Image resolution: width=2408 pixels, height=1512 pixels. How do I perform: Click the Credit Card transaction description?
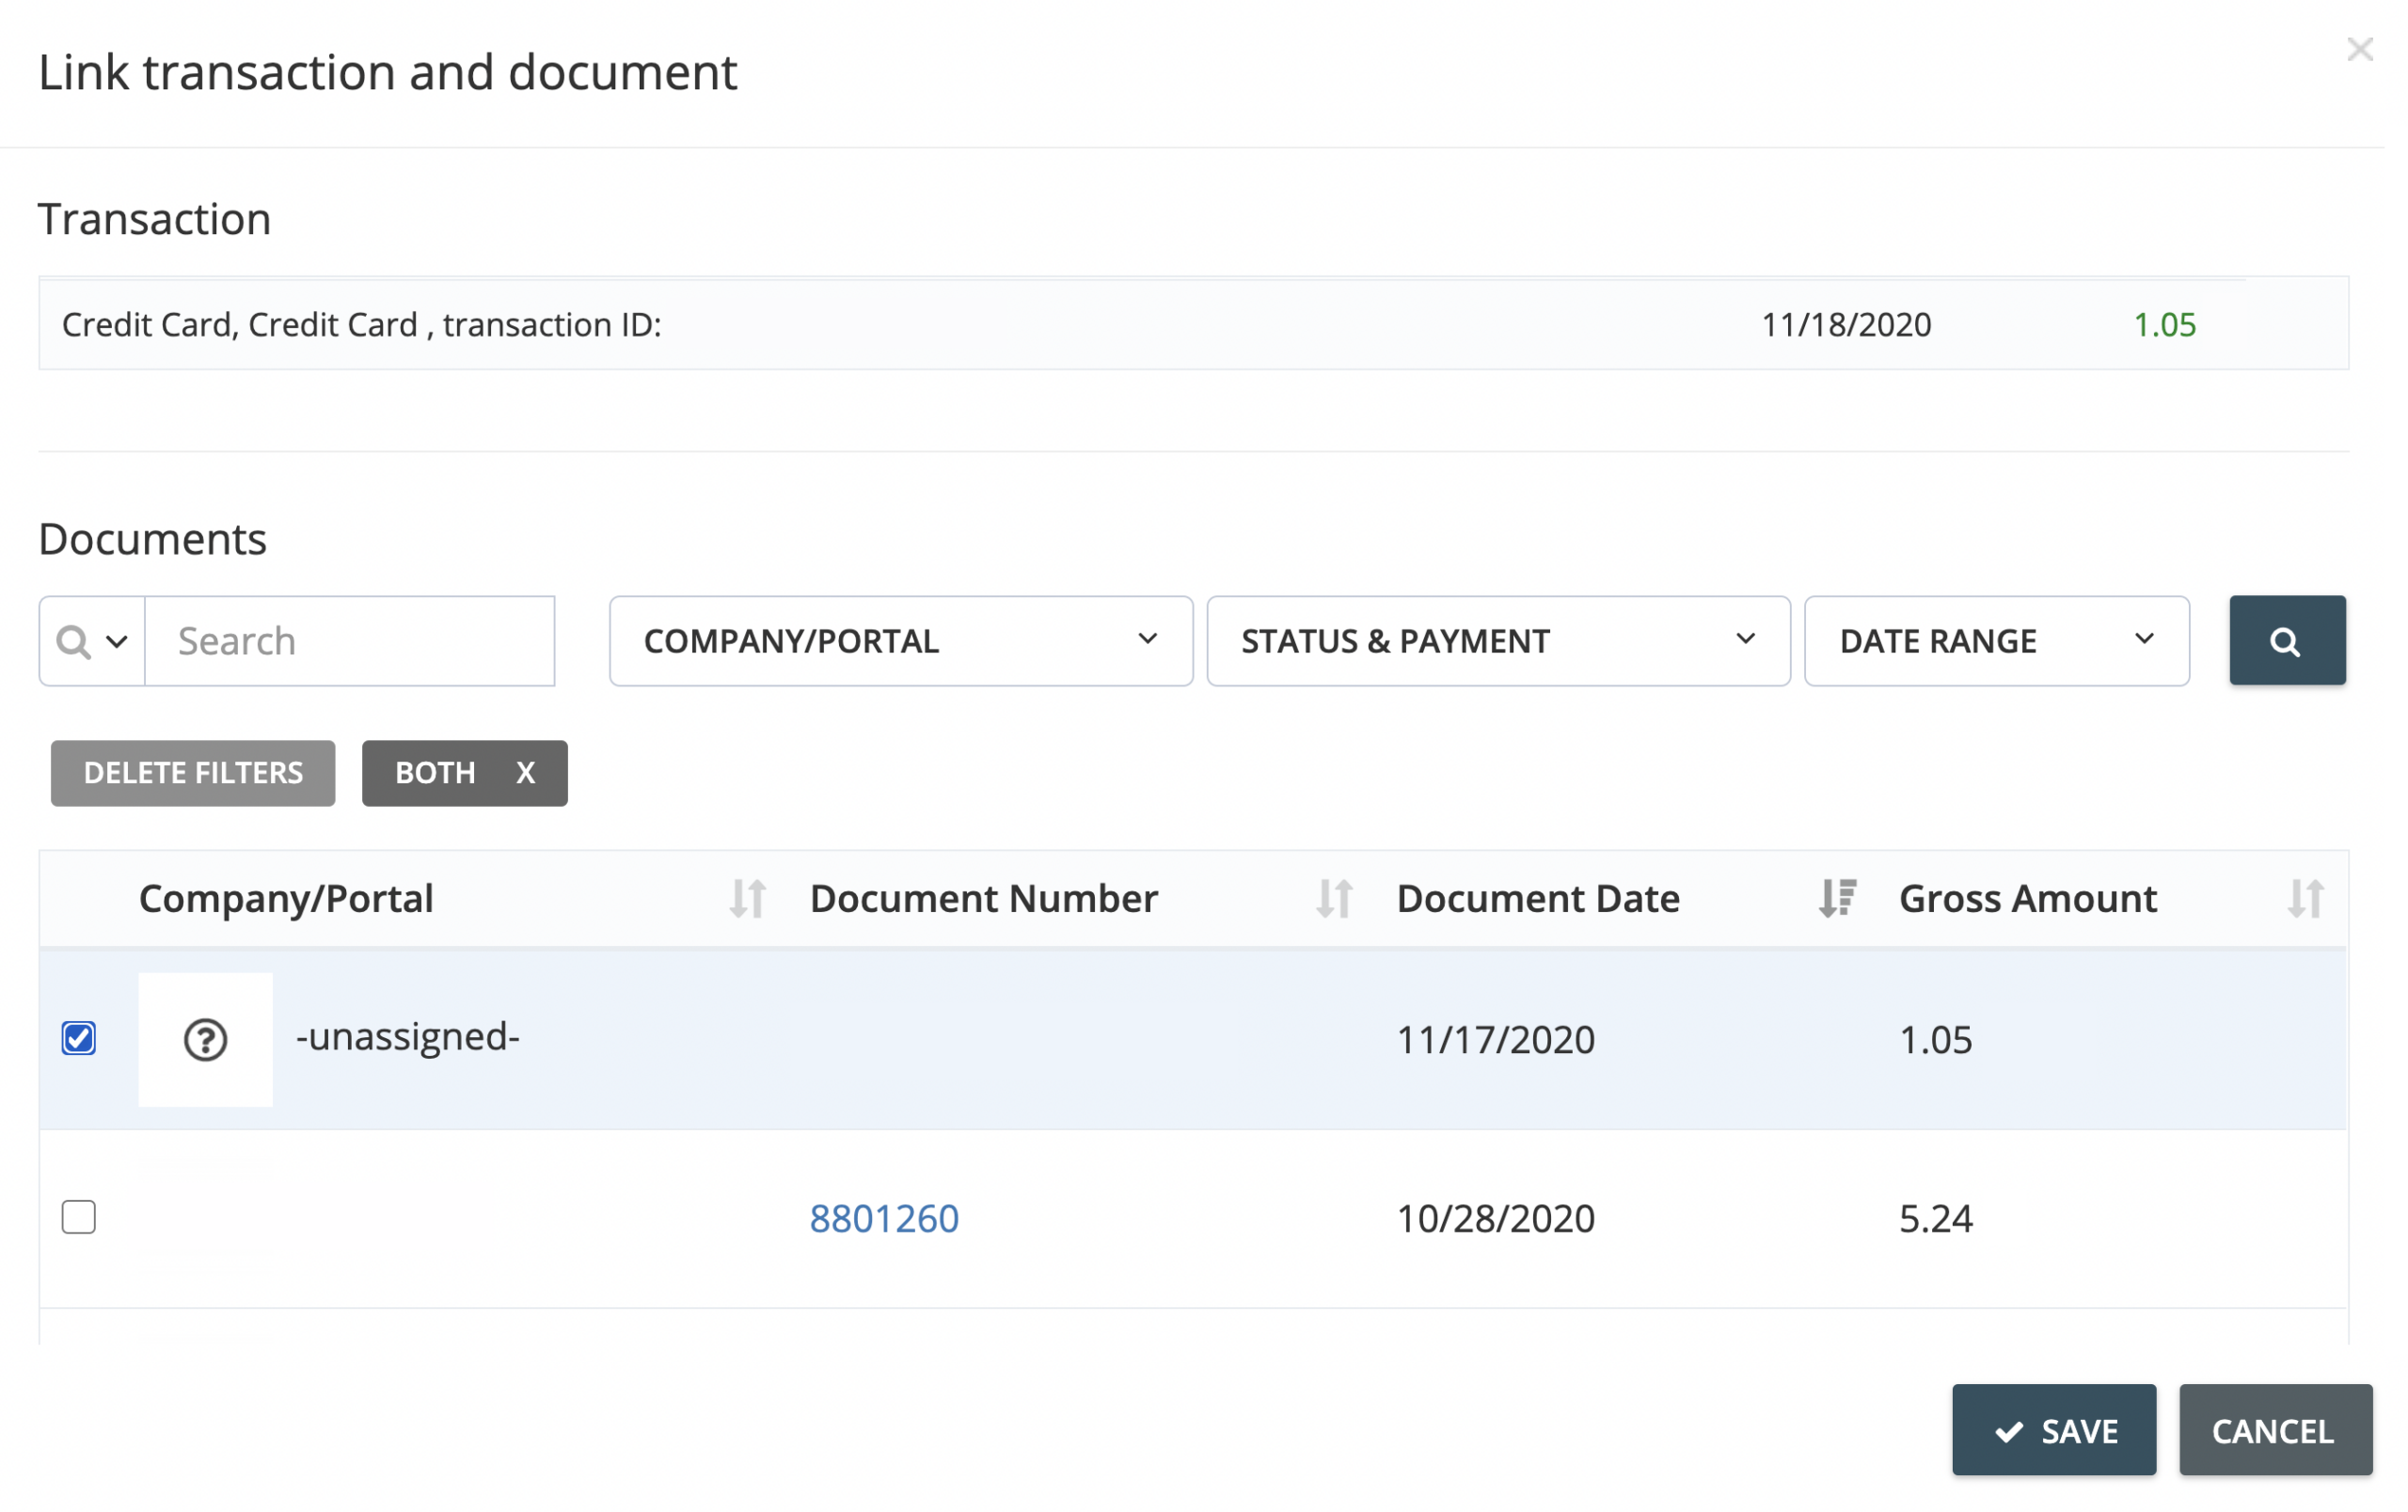pos(362,324)
